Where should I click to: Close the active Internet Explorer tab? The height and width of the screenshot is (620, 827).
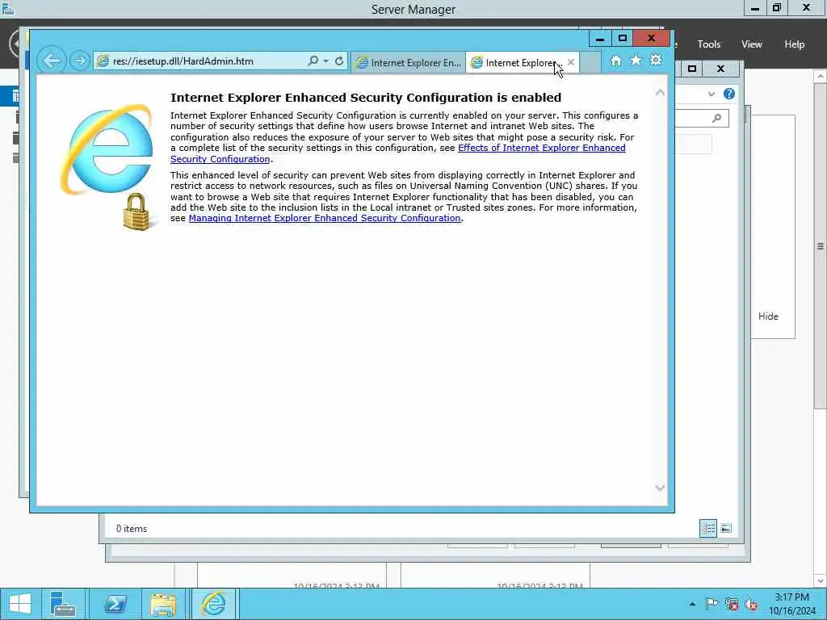tap(571, 62)
